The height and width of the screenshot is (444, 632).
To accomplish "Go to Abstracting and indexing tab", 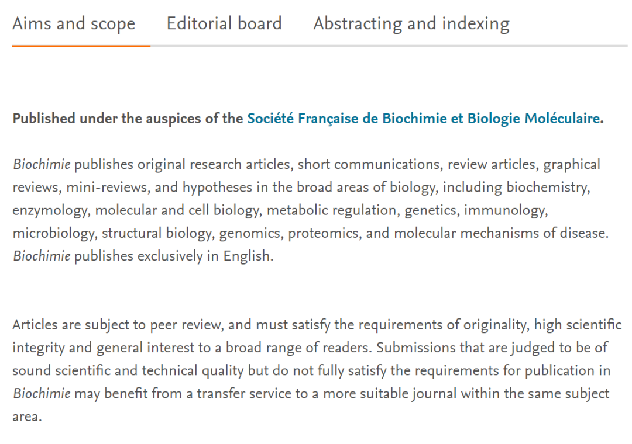I will 411,23.
